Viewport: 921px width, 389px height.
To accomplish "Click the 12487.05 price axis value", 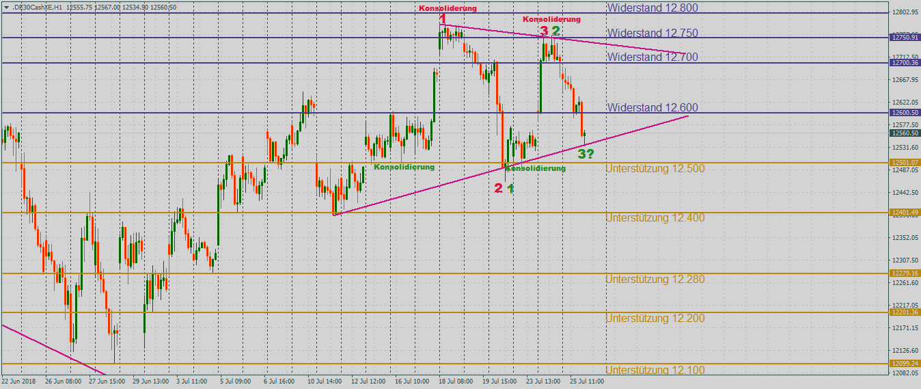I will point(905,170).
